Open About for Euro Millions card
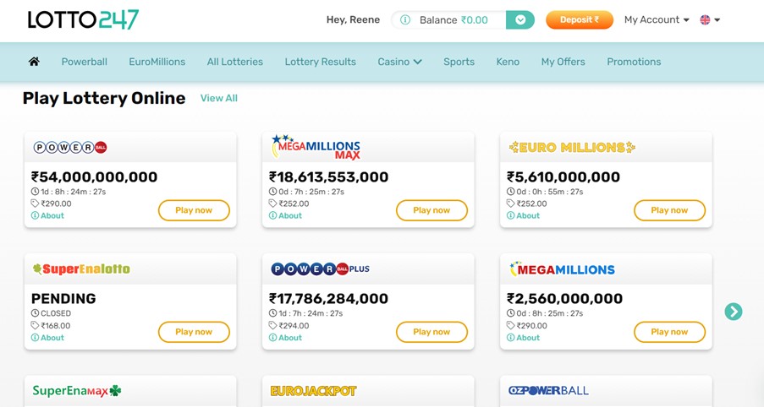Viewport: 764px width, 407px height. (x=524, y=215)
